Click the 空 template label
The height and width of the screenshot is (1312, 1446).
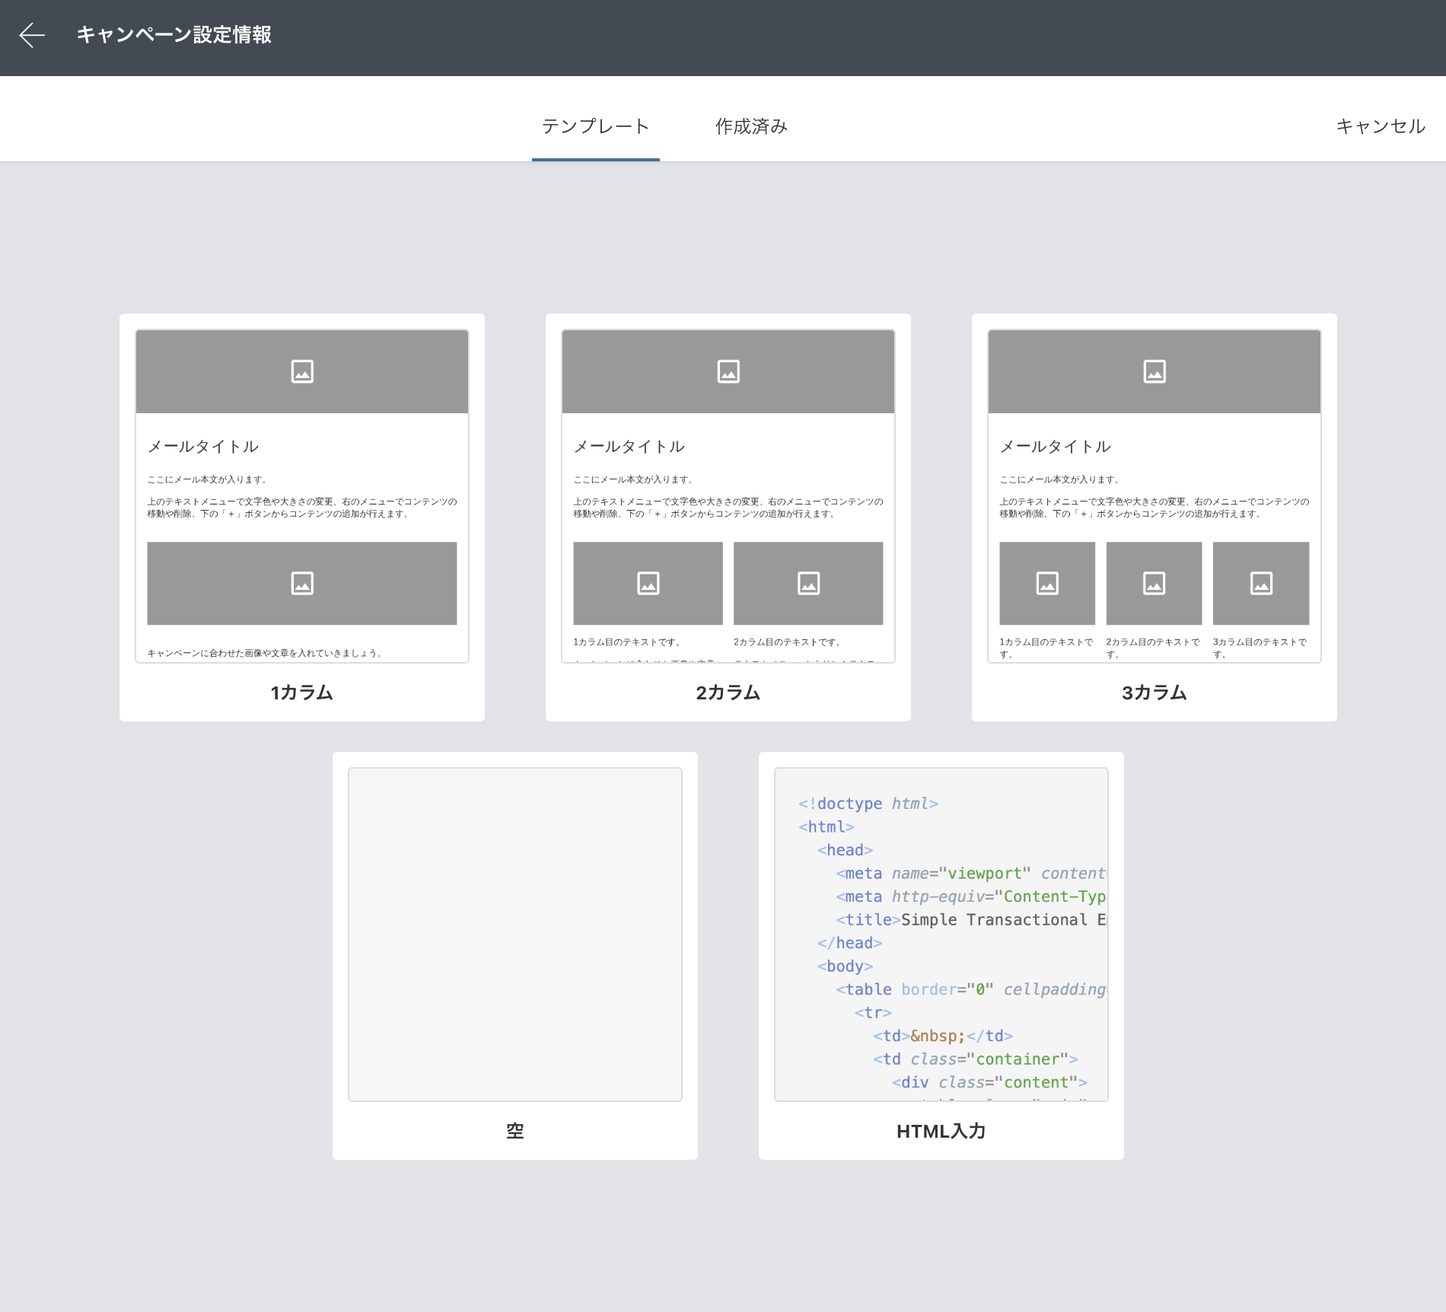coord(515,1131)
